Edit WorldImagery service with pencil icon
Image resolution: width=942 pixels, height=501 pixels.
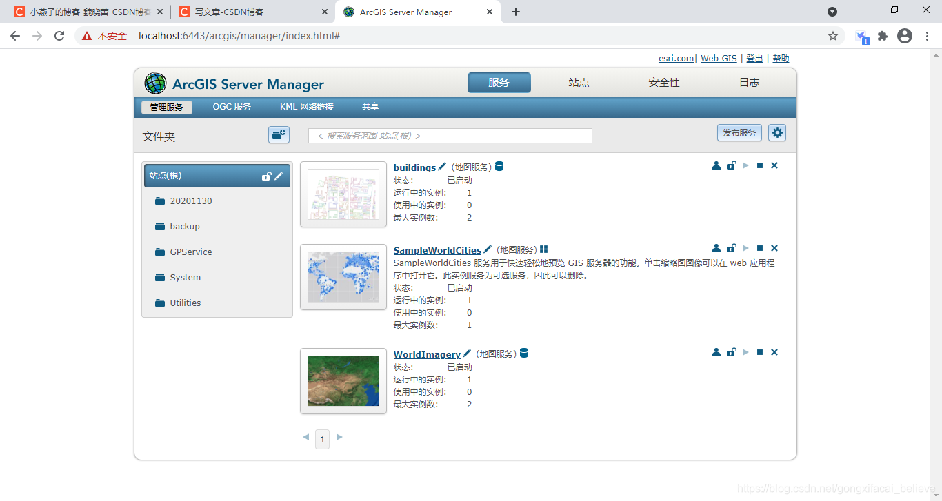tap(467, 354)
